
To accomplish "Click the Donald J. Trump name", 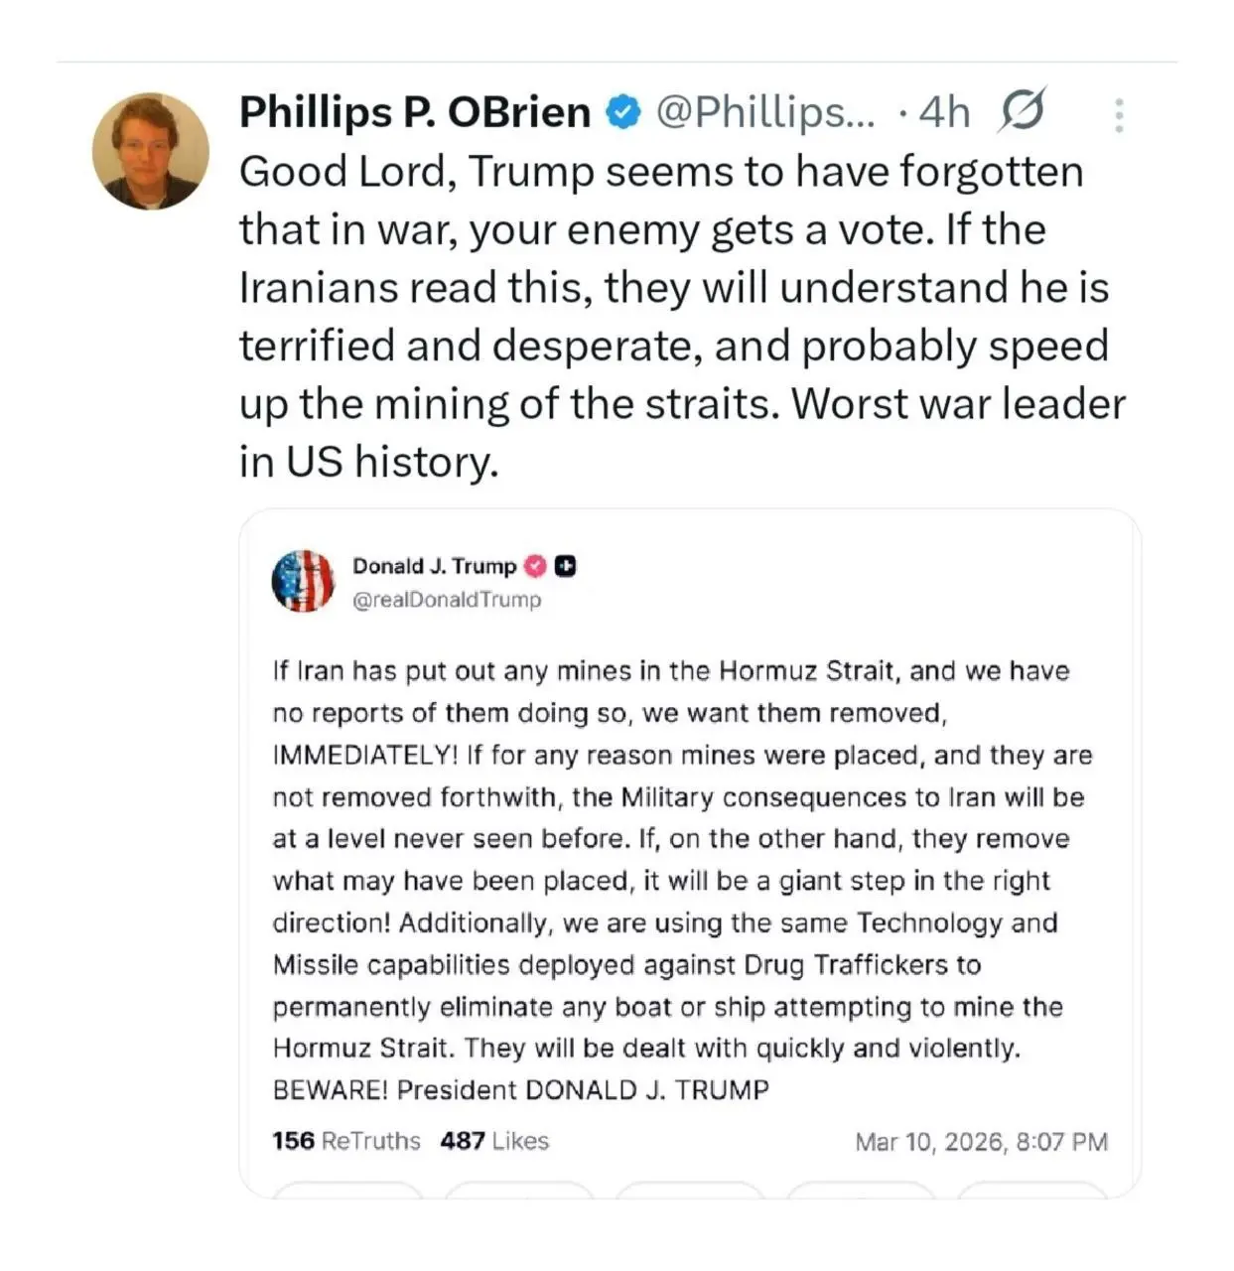I will pos(434,566).
